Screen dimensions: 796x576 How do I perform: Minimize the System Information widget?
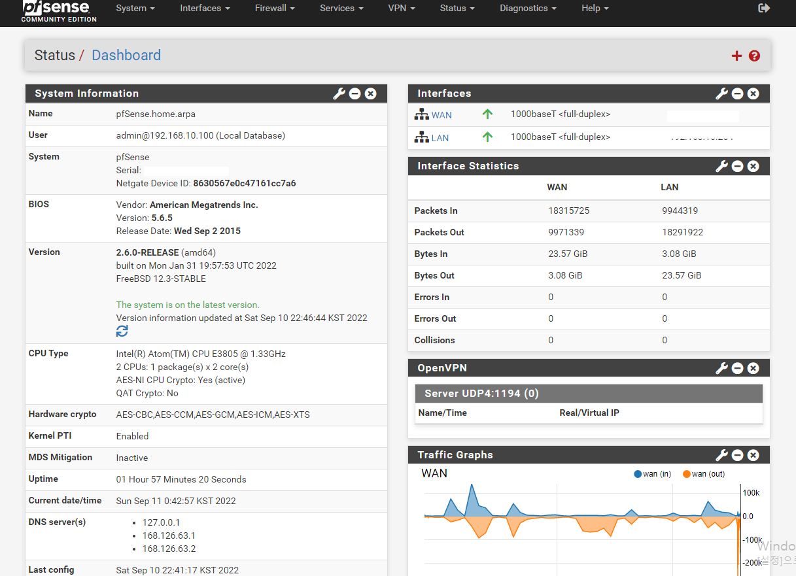[x=355, y=93]
